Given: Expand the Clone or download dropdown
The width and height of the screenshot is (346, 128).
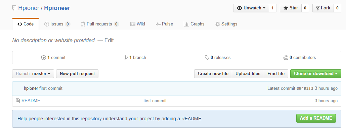Looking at the screenshot, I should [x=316, y=74].
